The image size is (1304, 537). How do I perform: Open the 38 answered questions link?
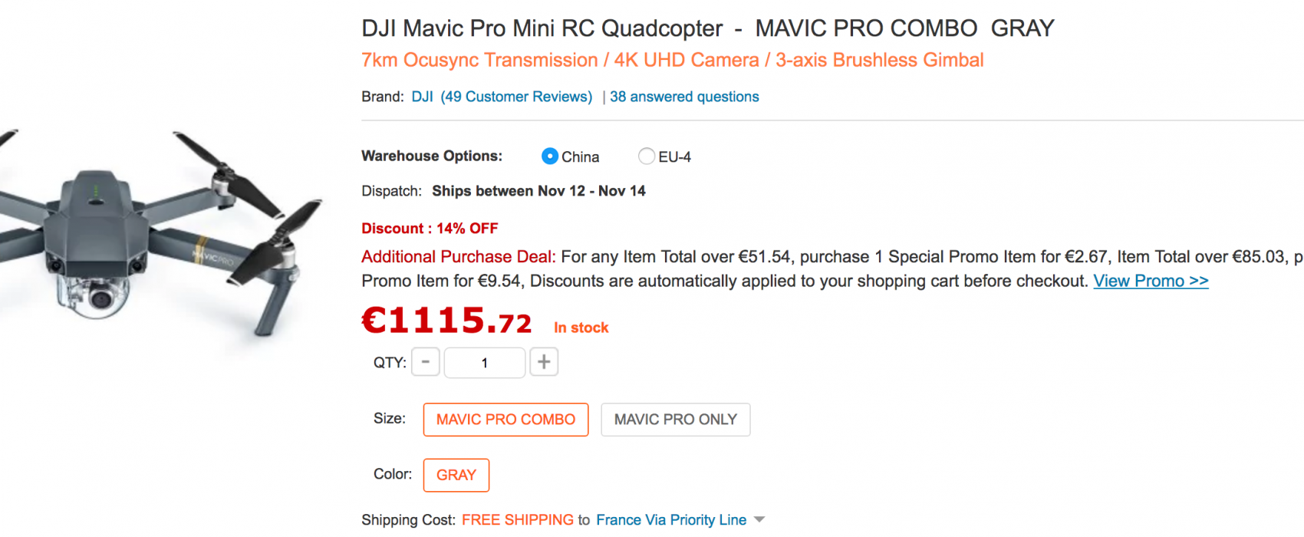[684, 97]
